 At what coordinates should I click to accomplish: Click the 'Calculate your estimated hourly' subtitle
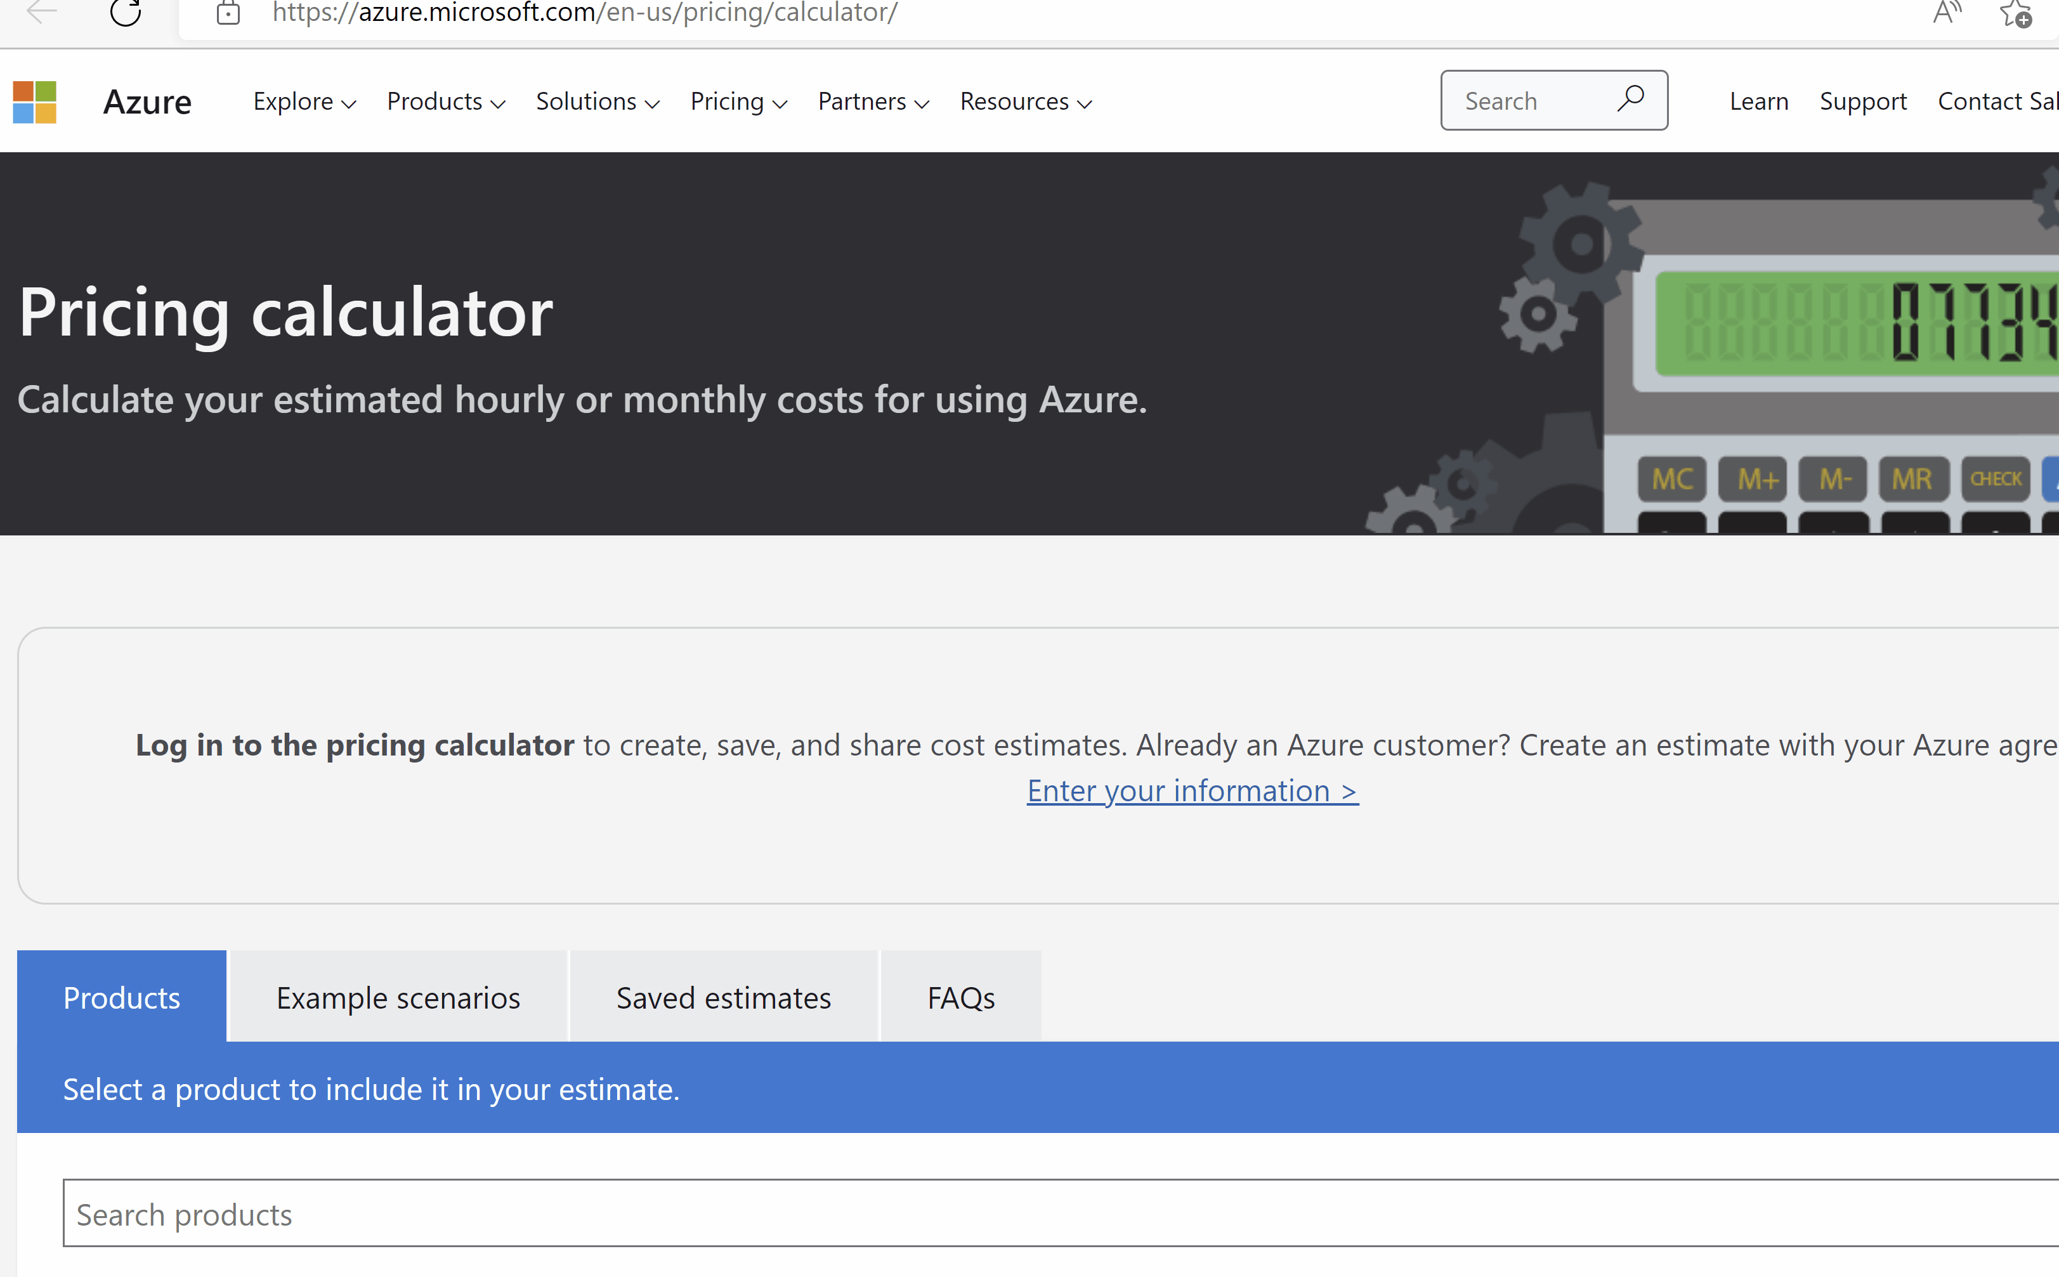coord(582,400)
